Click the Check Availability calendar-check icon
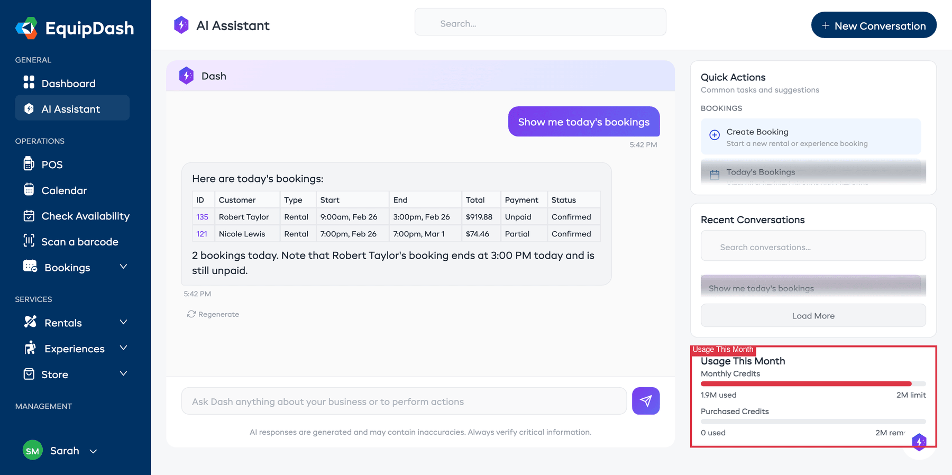Screen dimensions: 952x475 pos(29,215)
